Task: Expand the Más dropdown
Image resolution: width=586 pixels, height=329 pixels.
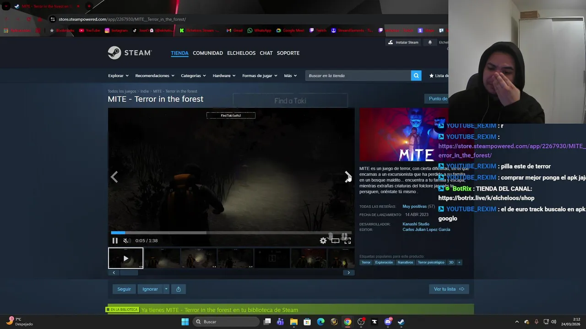Action: (290, 75)
